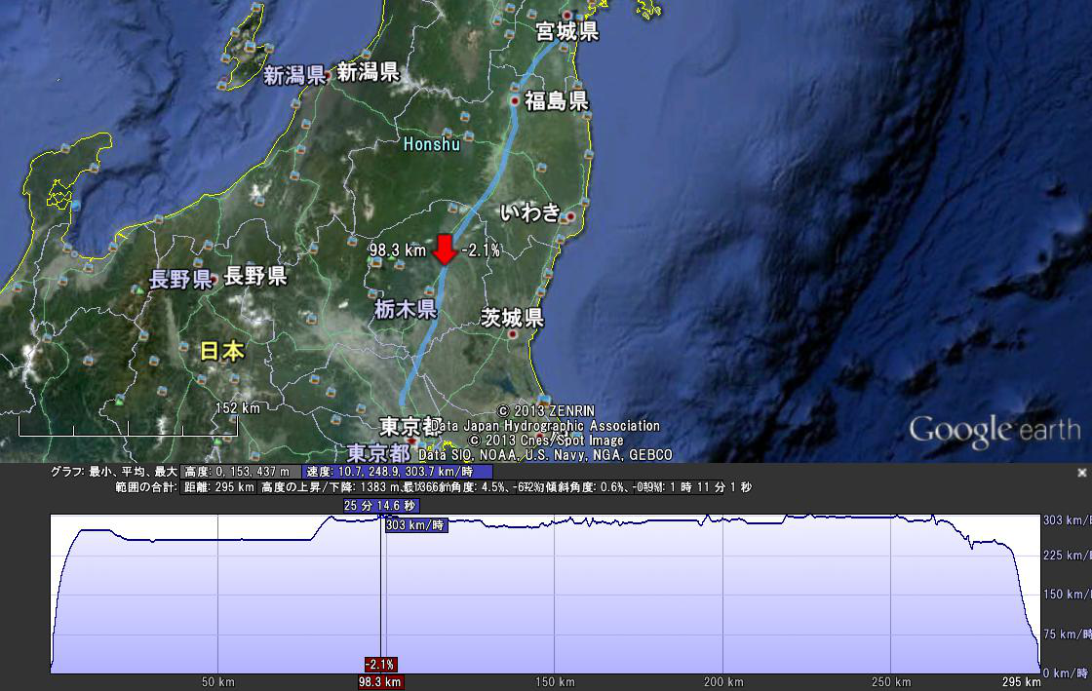The image size is (1092, 691).
Task: Click the 25 分 14.6 秒 time label
Action: click(380, 506)
